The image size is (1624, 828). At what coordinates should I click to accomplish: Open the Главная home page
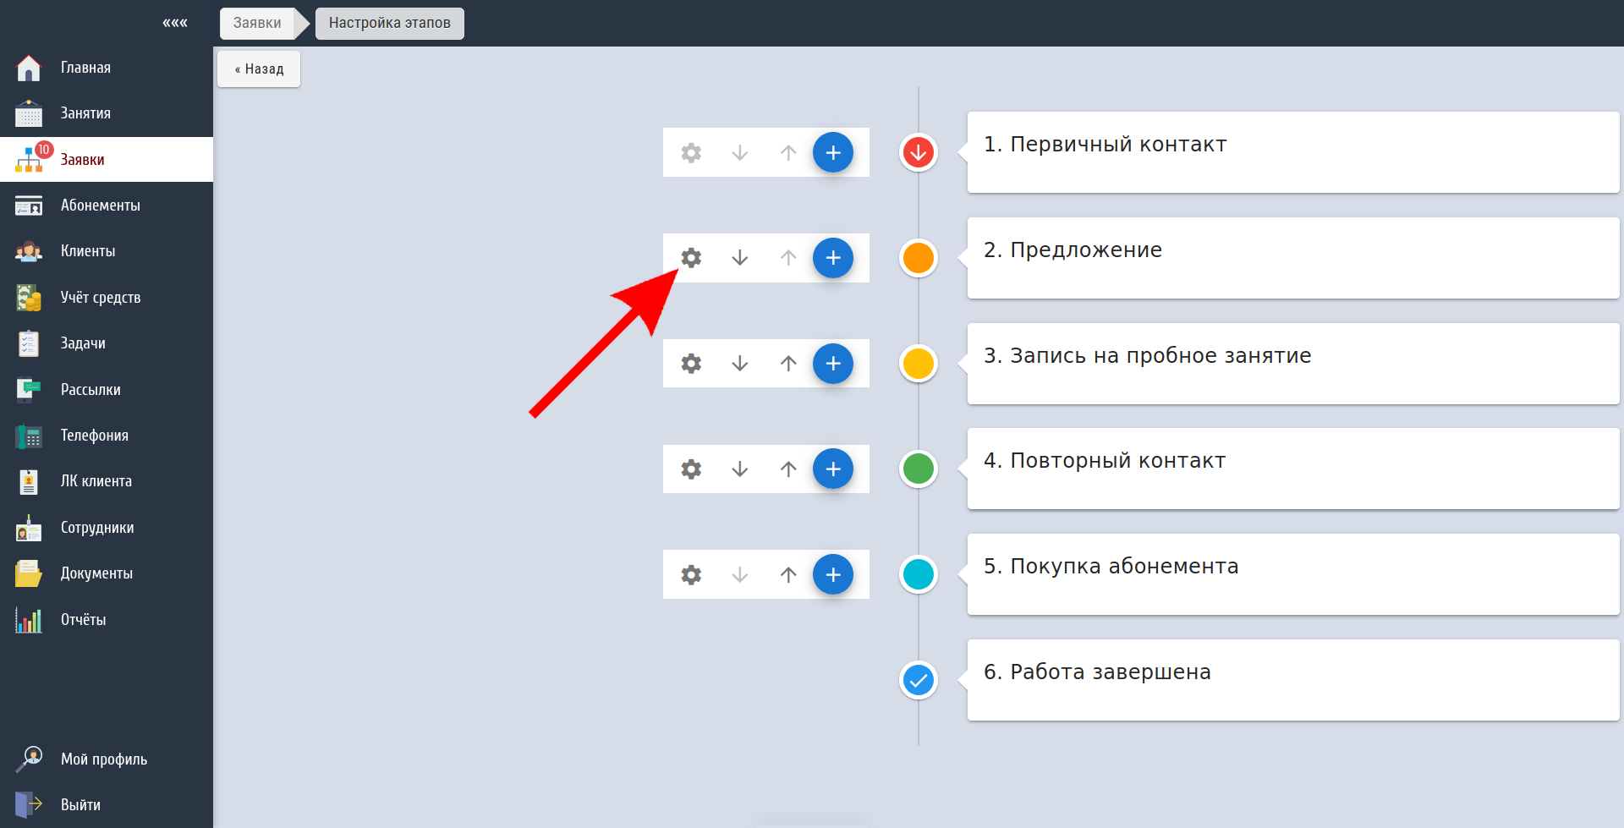[x=107, y=68]
